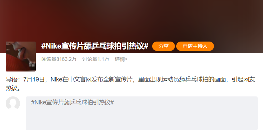Click the watermark logo on the cover thumbnail

click(x=32, y=64)
